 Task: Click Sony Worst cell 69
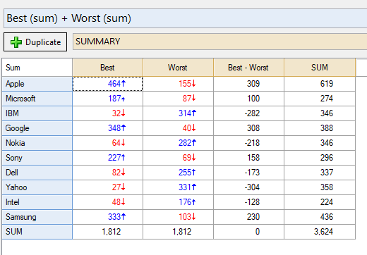pos(178,158)
